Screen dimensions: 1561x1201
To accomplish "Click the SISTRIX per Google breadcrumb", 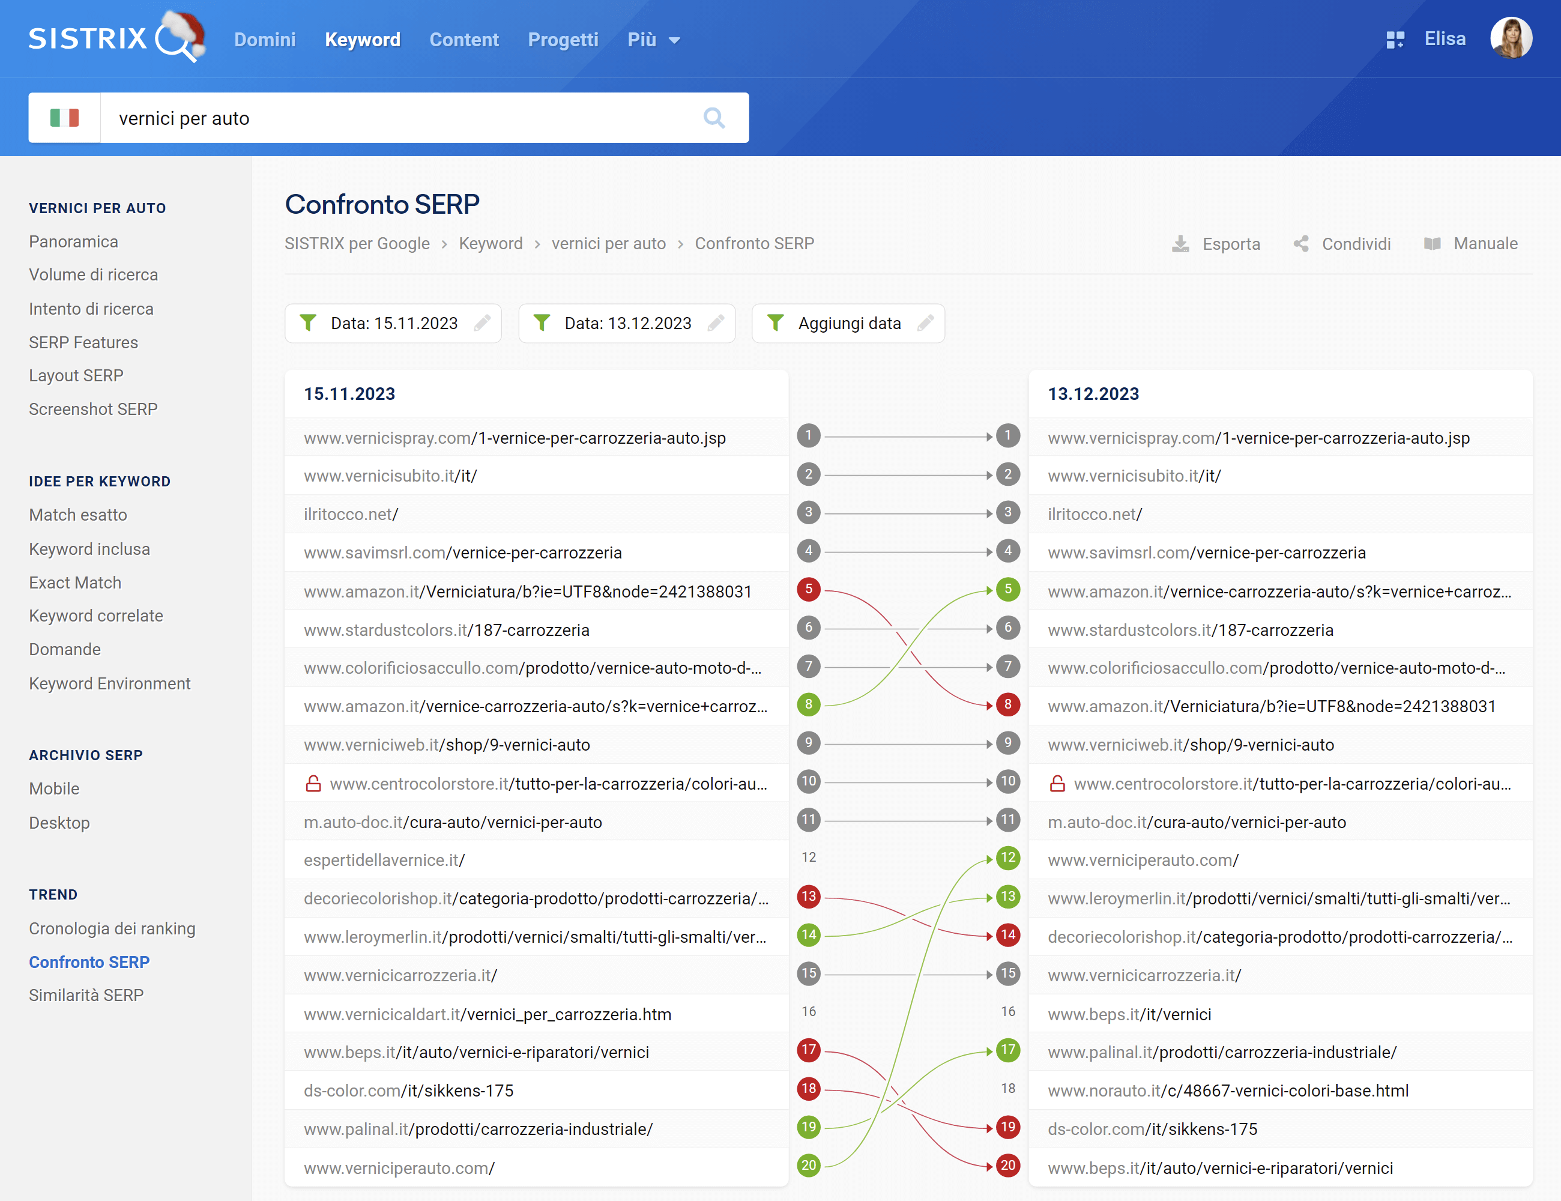I will (x=357, y=244).
